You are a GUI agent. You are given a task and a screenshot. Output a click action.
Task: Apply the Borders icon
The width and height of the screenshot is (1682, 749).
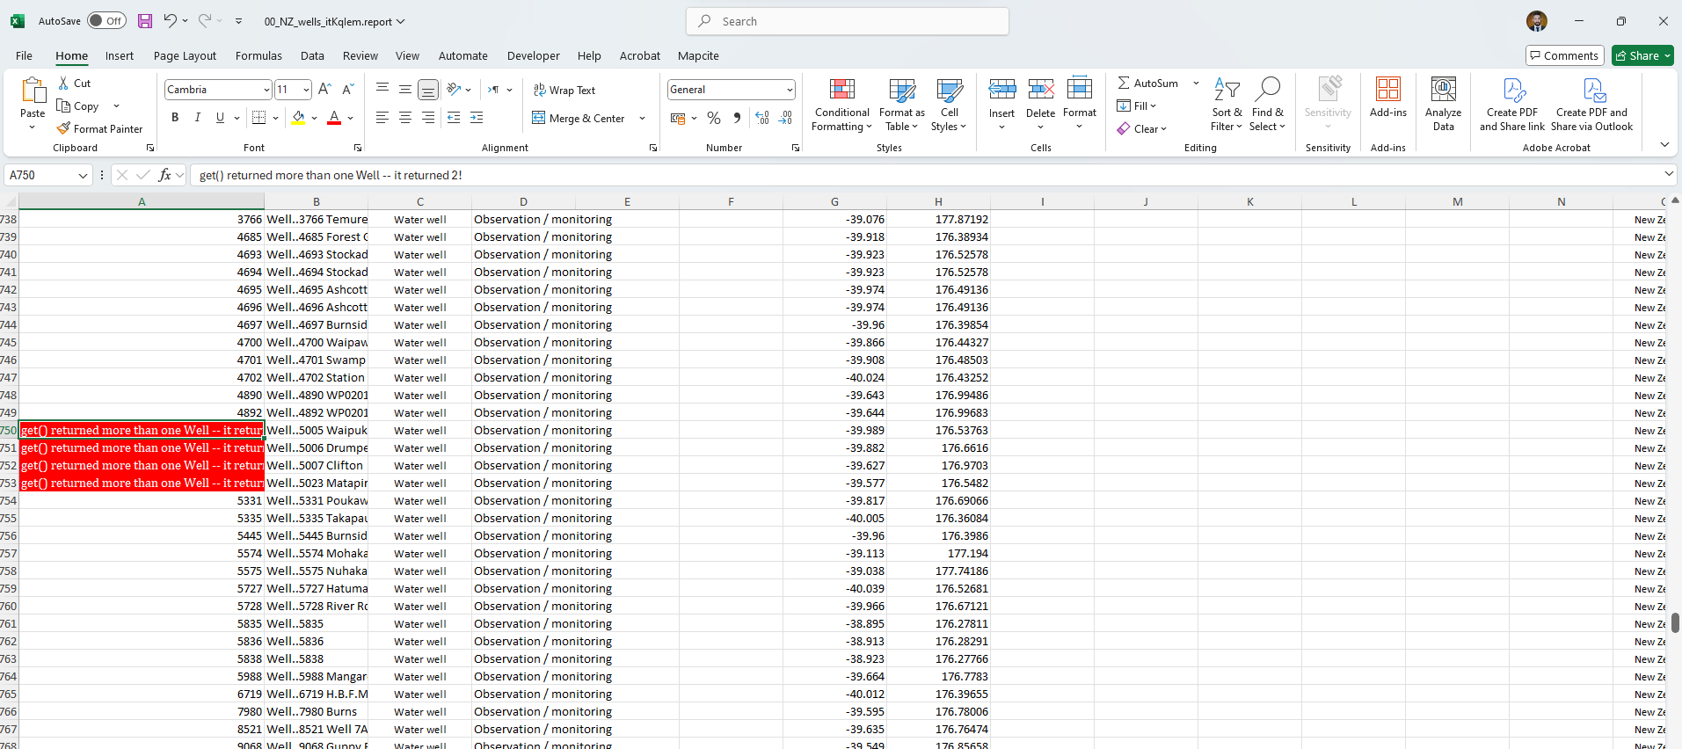pos(258,118)
